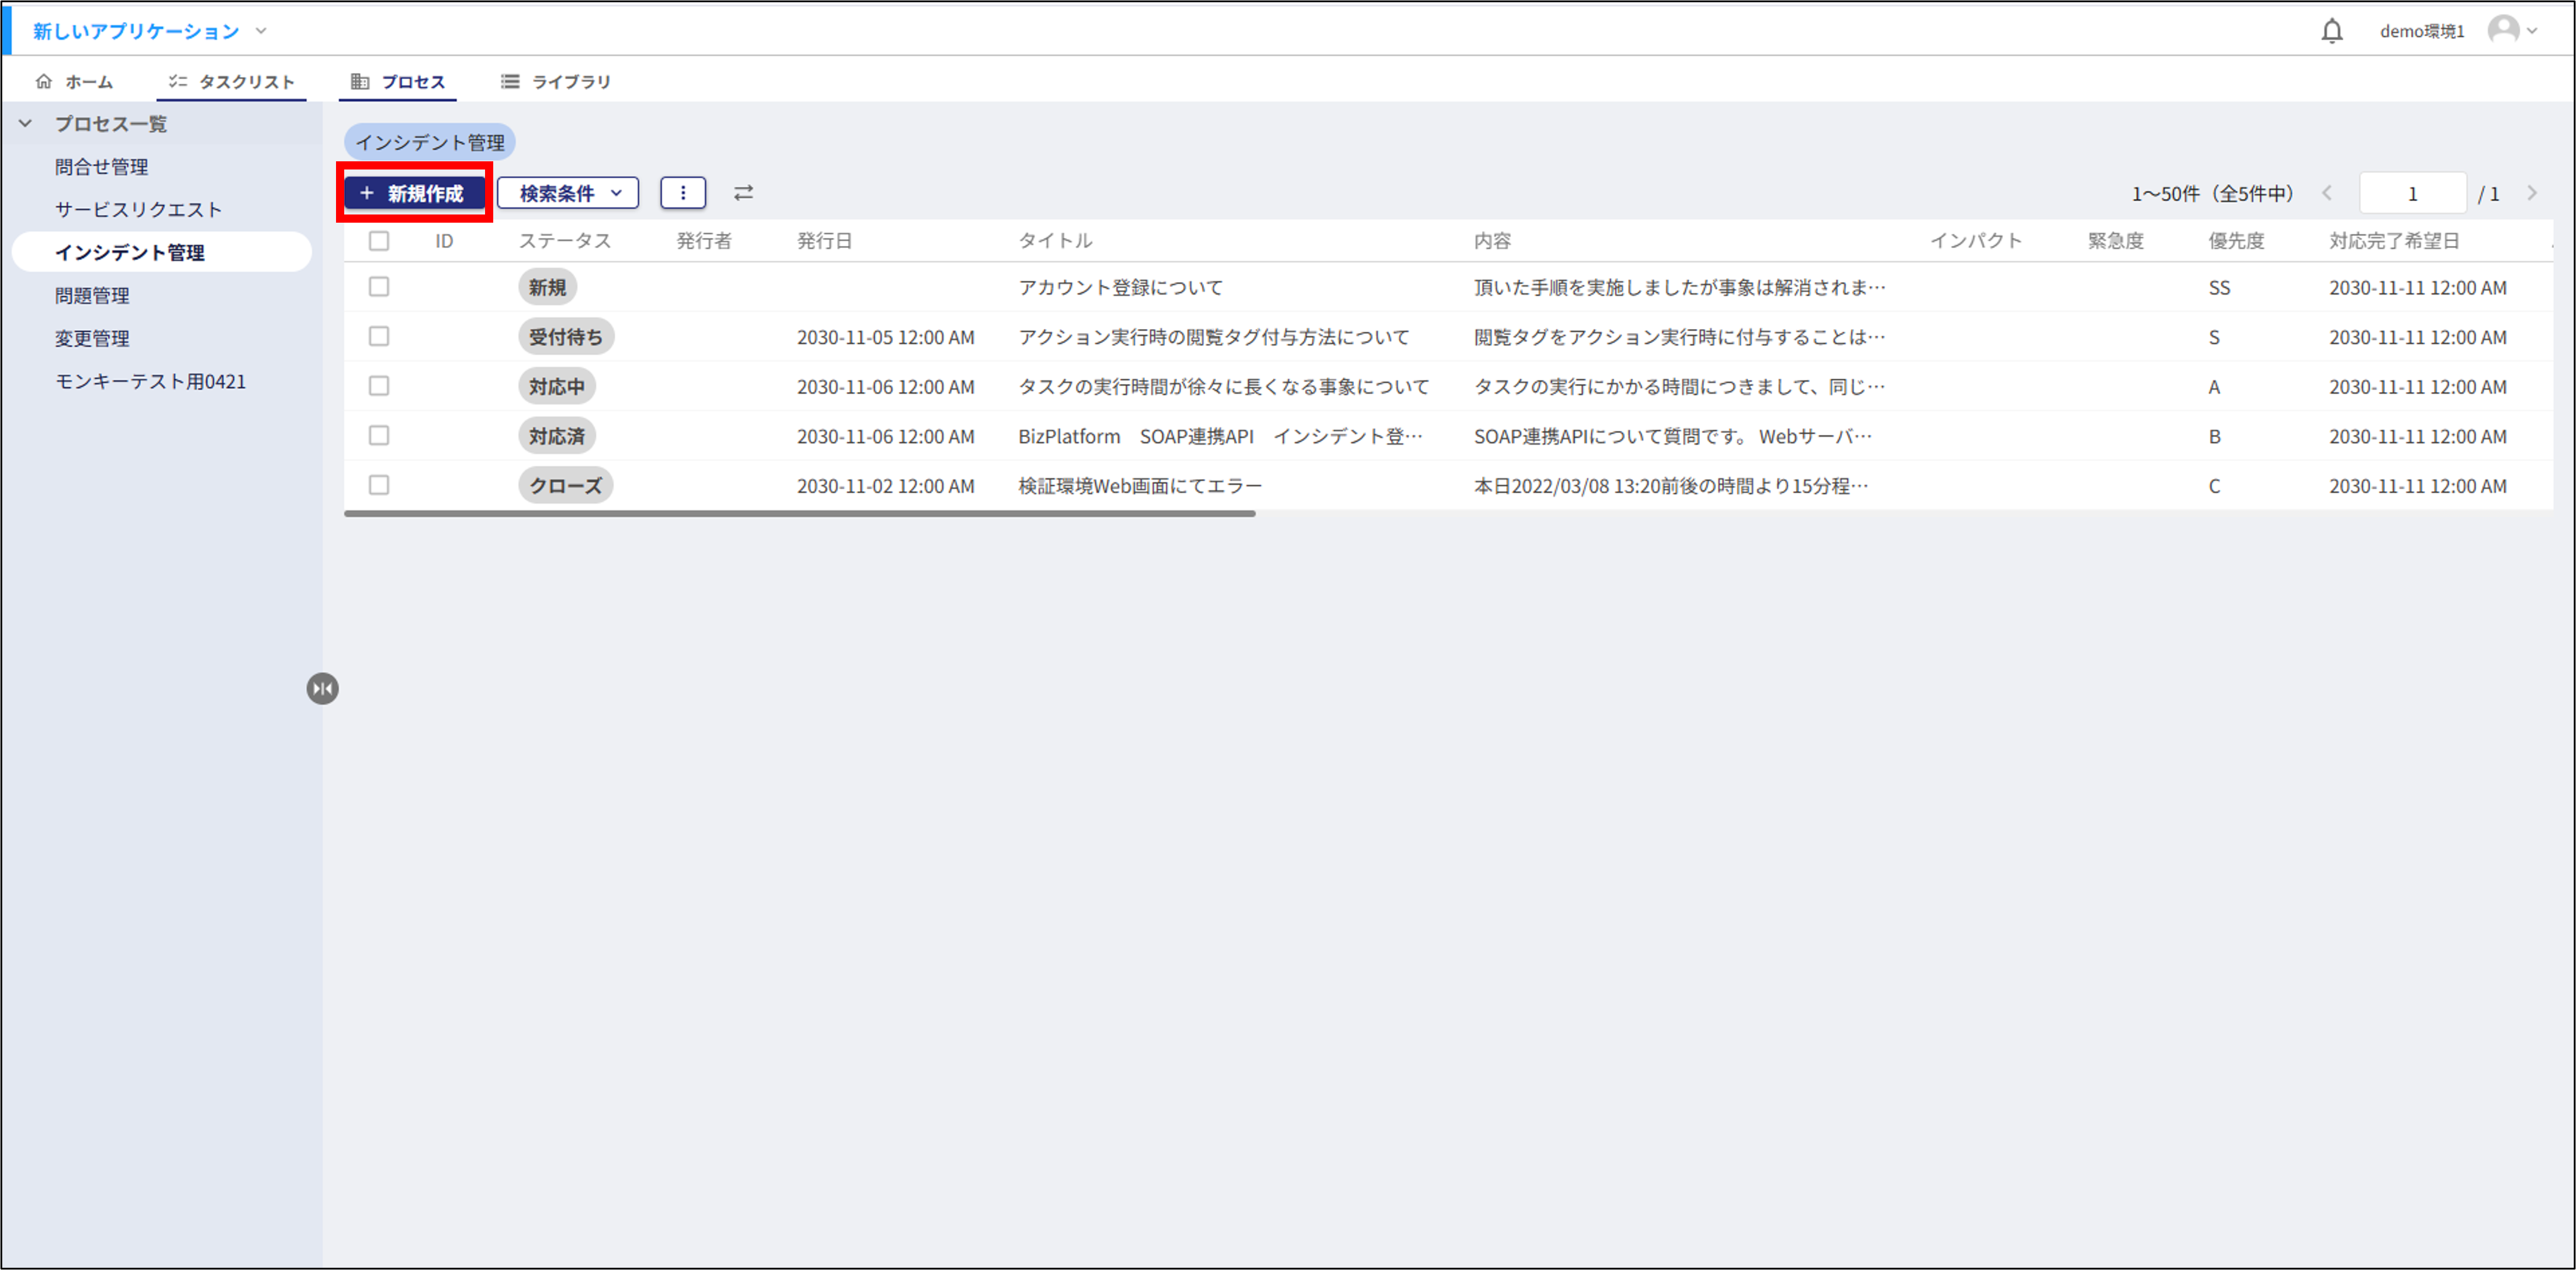Click the horizontal table scrollbar
This screenshot has height=1270, width=2576.
(799, 513)
